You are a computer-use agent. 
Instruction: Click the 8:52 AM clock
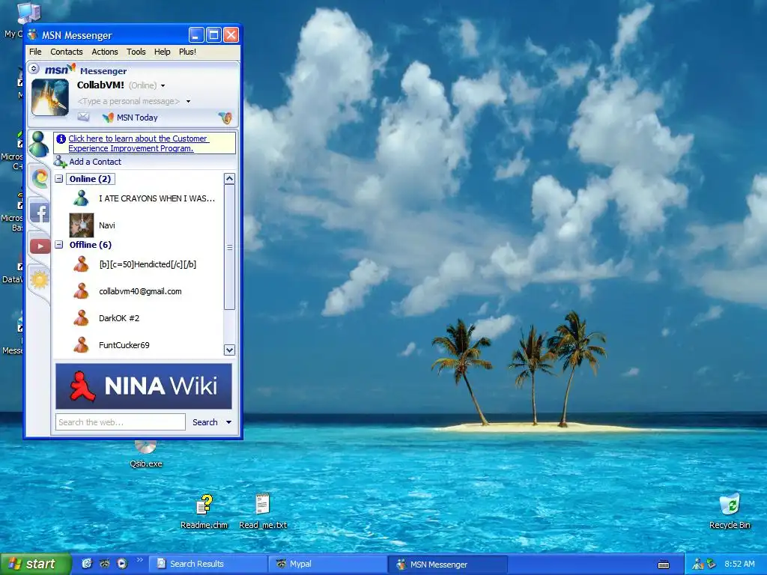tap(739, 564)
